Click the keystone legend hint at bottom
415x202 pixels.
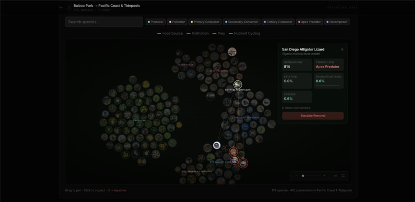tap(117, 190)
